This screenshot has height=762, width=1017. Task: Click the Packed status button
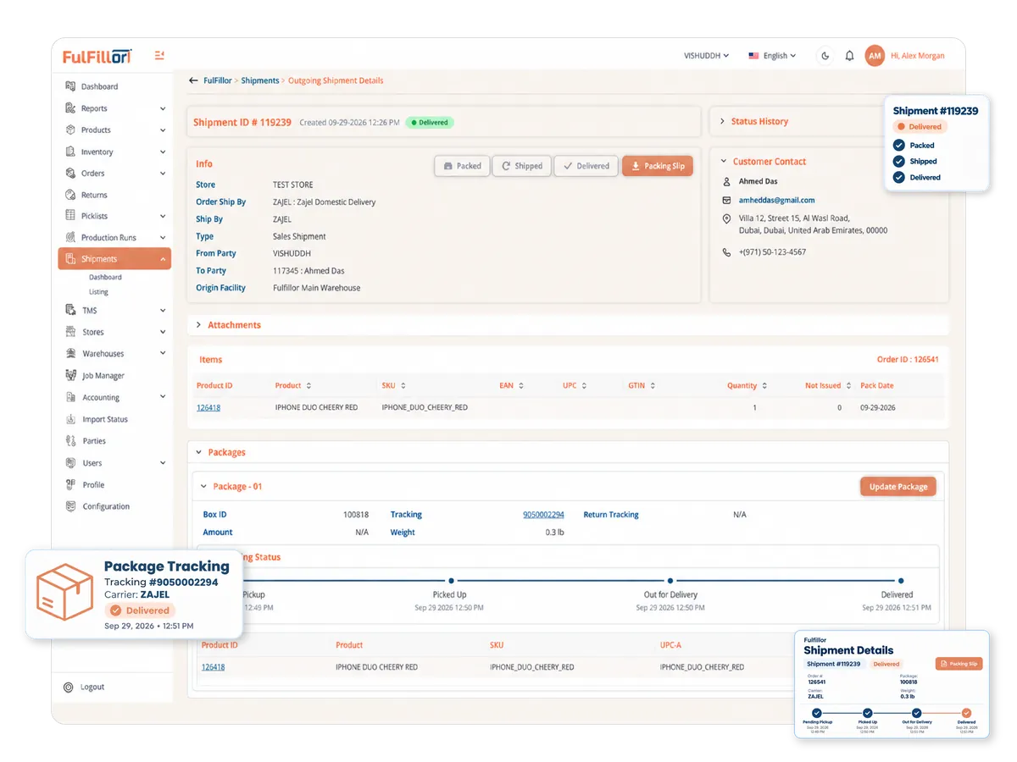461,166
